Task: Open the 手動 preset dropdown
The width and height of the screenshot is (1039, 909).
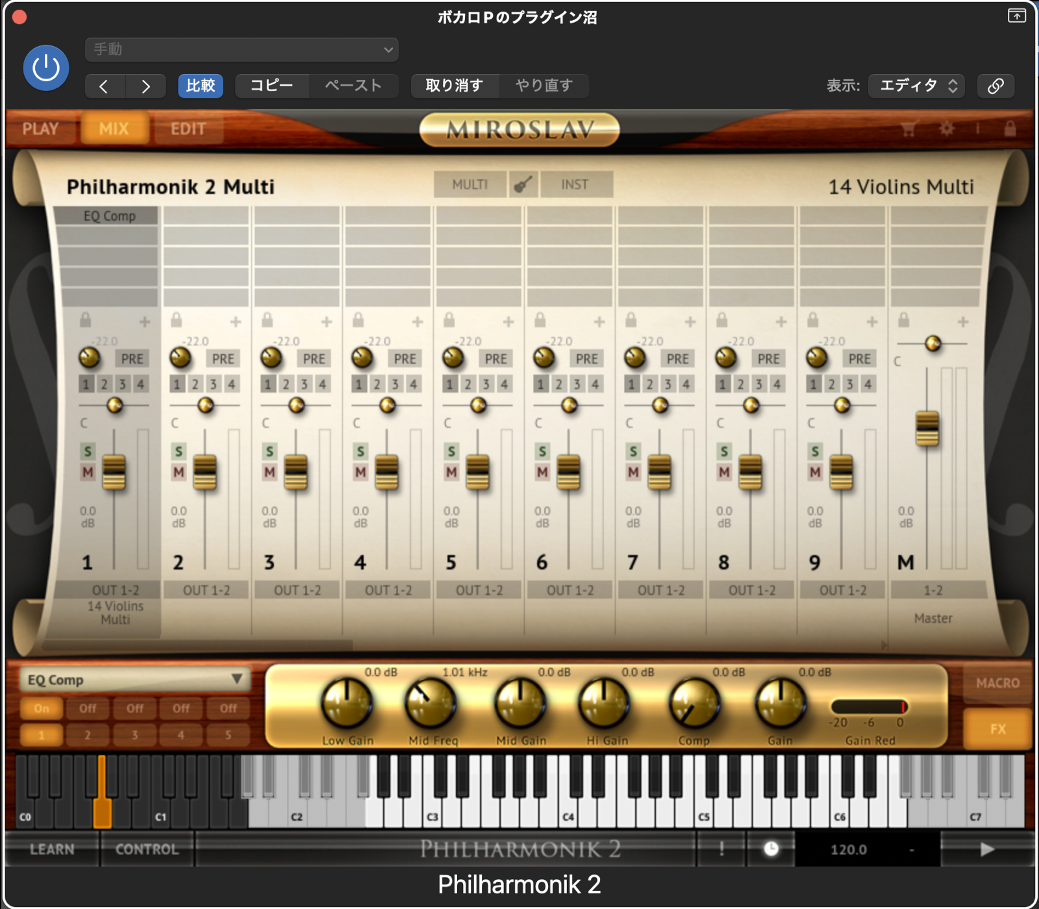Action: click(242, 49)
